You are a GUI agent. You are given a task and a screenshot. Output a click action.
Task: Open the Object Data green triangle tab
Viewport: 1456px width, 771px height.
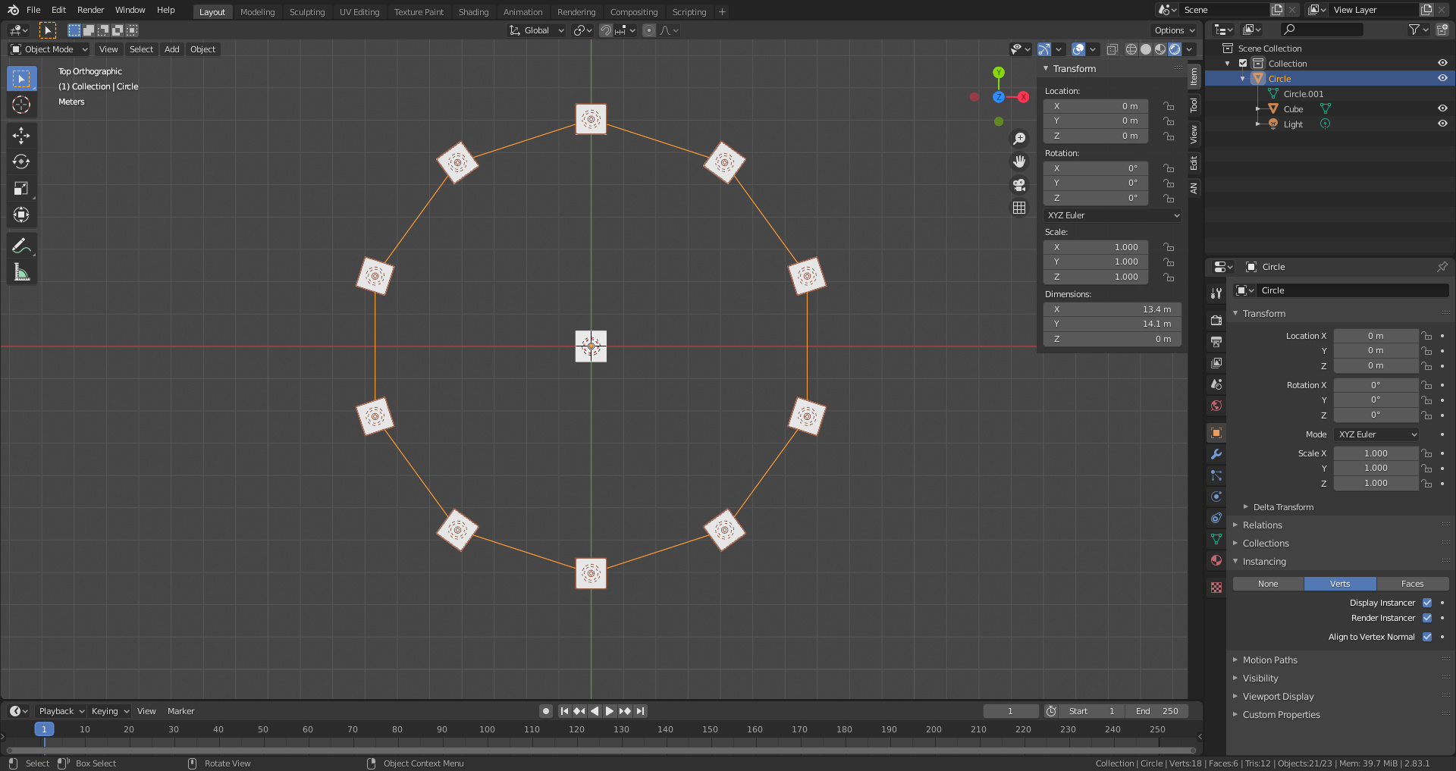pyautogui.click(x=1216, y=539)
